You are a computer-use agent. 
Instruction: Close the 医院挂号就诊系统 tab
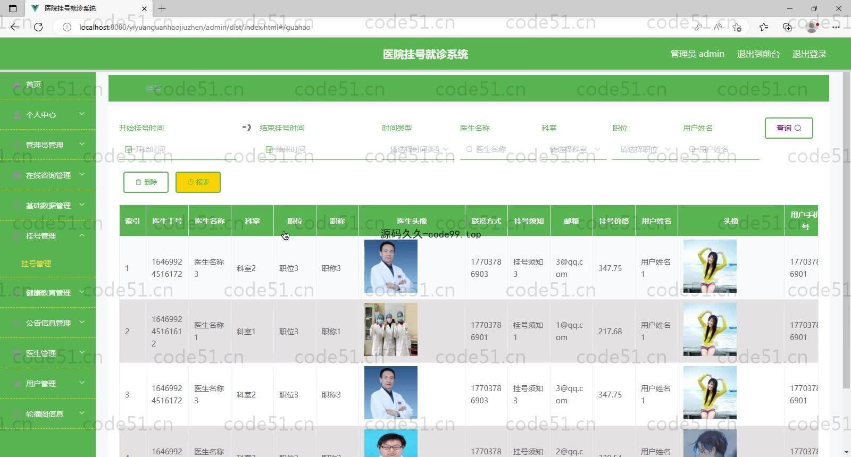[x=144, y=9]
